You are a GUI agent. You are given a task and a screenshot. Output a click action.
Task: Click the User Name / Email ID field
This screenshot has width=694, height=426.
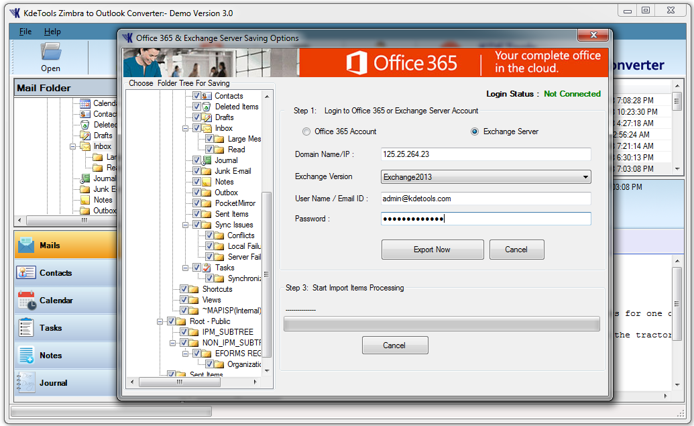click(485, 199)
